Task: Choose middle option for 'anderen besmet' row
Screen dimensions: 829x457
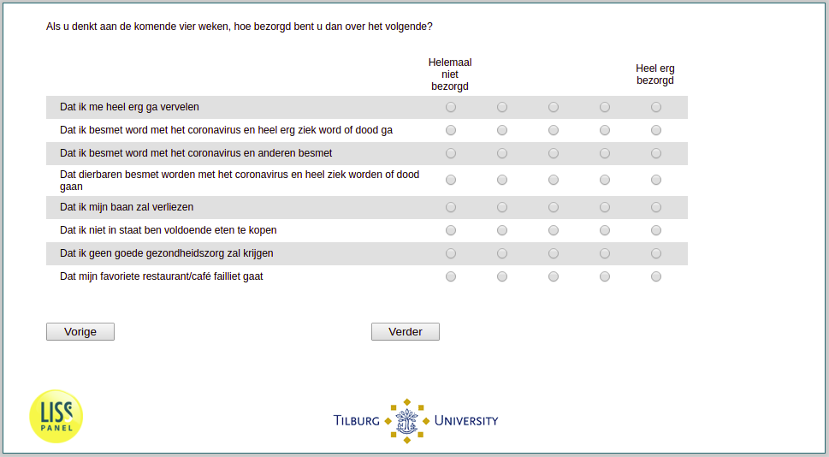Action: pos(554,153)
